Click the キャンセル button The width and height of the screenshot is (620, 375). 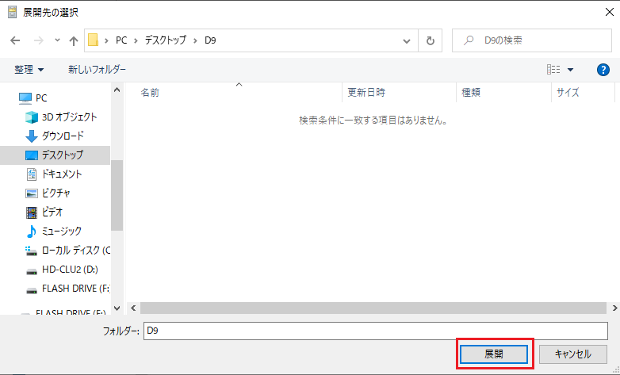(x=573, y=354)
